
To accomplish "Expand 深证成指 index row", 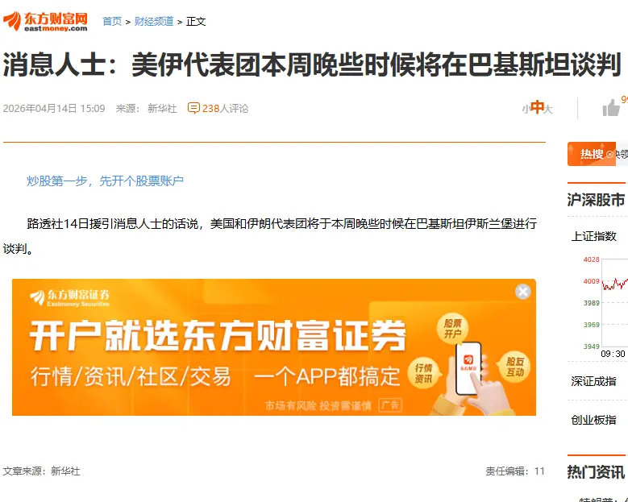I will click(x=597, y=381).
